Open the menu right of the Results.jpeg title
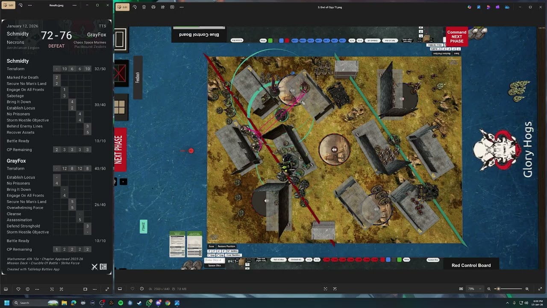 click(x=74, y=5)
